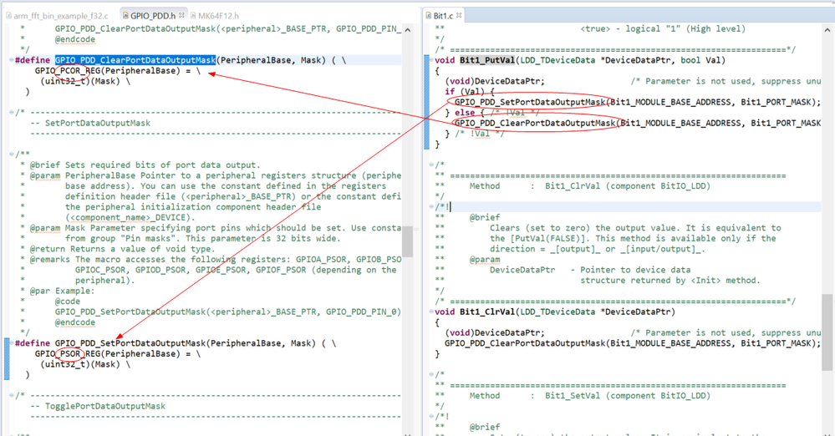Click '(<component_name>_DEVICE).' comment line

click(x=130, y=217)
